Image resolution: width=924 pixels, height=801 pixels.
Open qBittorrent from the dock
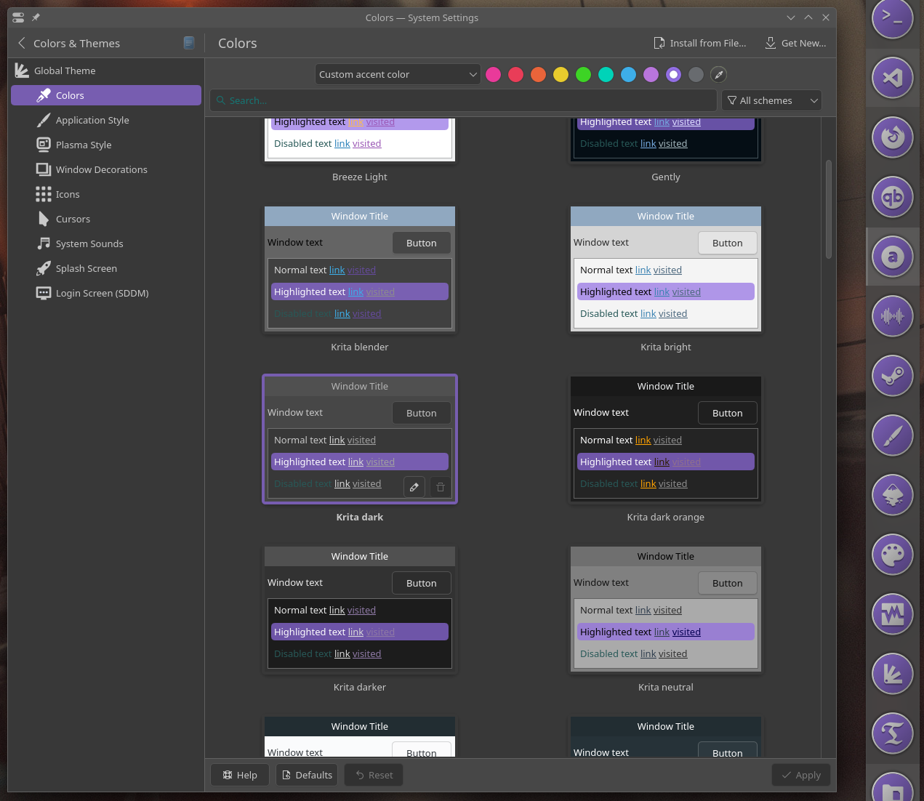[x=892, y=197]
